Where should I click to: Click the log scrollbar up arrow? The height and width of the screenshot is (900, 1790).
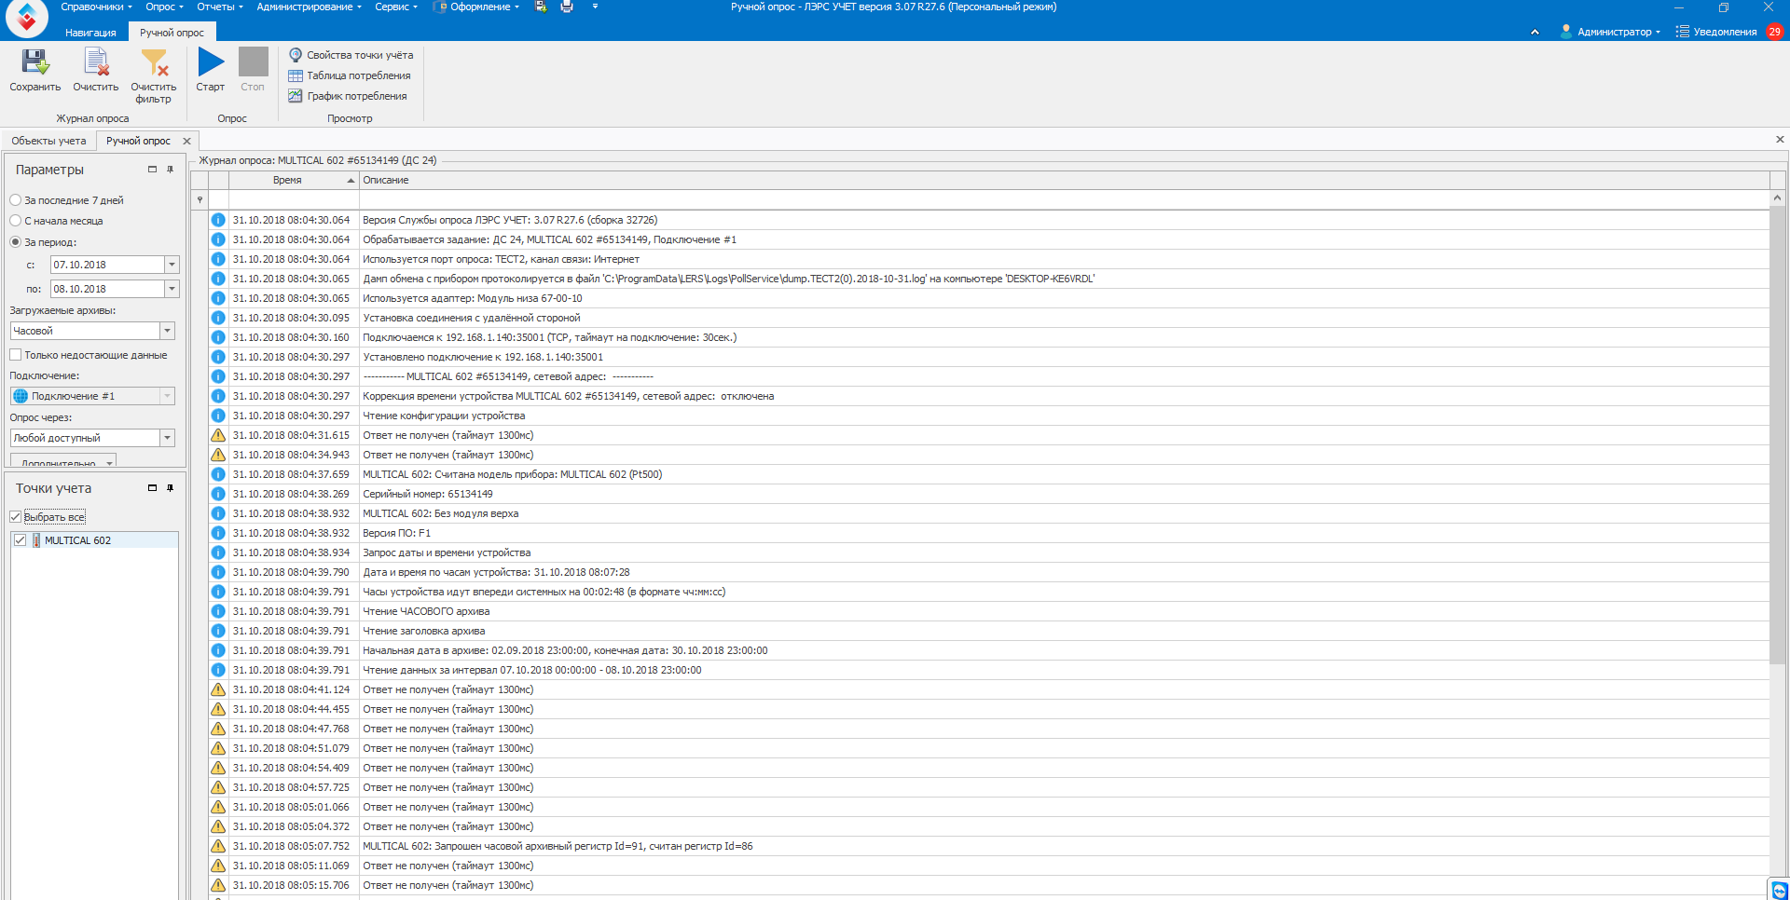click(x=1777, y=198)
